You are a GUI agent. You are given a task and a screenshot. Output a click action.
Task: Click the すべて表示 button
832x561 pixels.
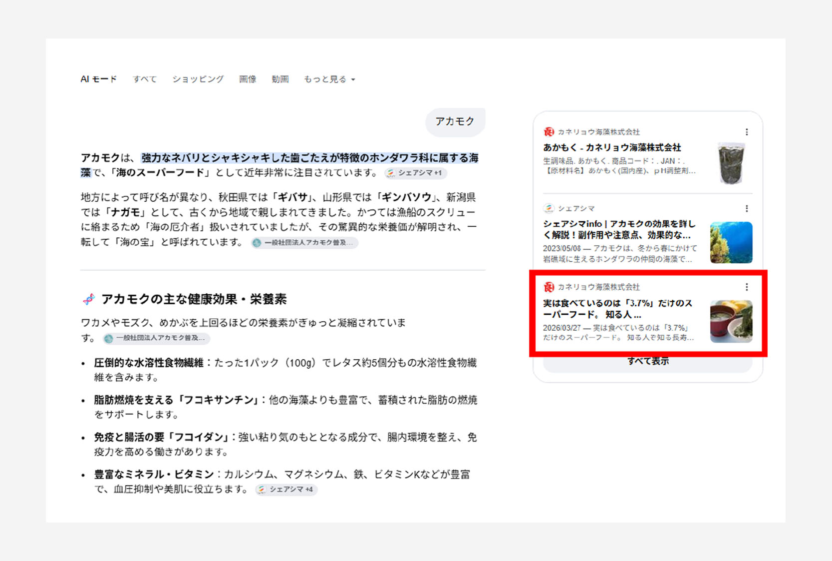pyautogui.click(x=647, y=362)
